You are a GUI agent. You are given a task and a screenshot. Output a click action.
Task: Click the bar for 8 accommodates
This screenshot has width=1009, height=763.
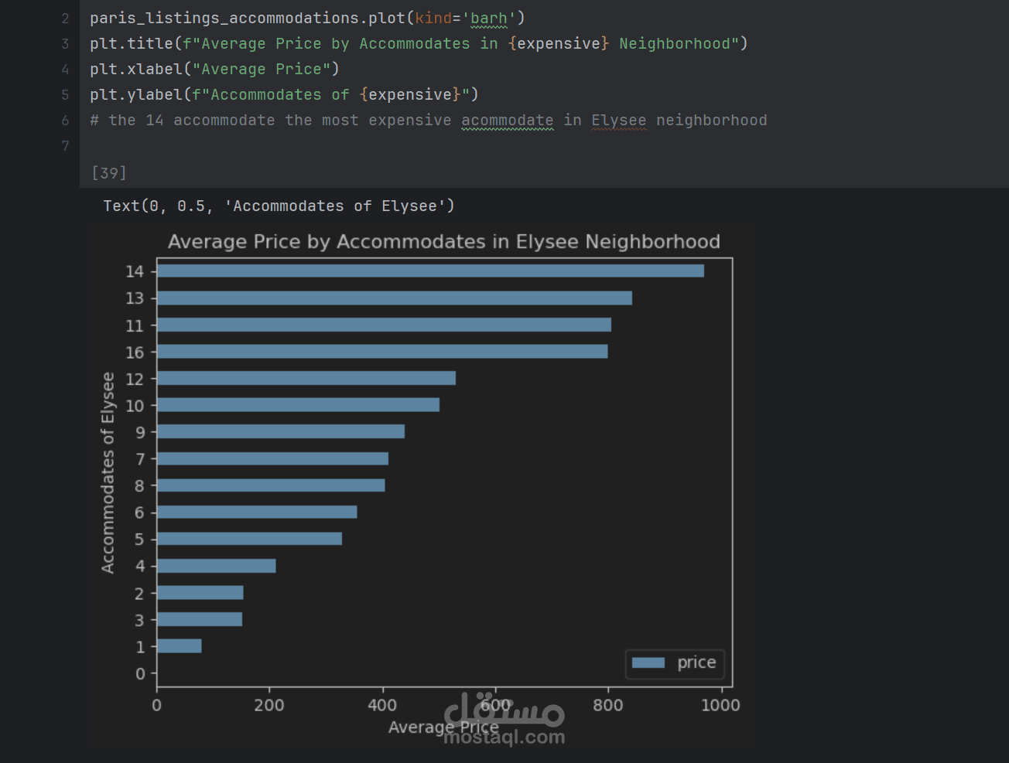tap(271, 485)
